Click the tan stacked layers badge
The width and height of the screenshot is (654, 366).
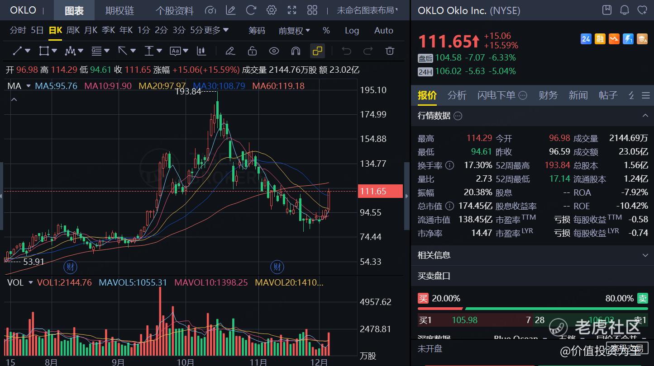(642, 39)
